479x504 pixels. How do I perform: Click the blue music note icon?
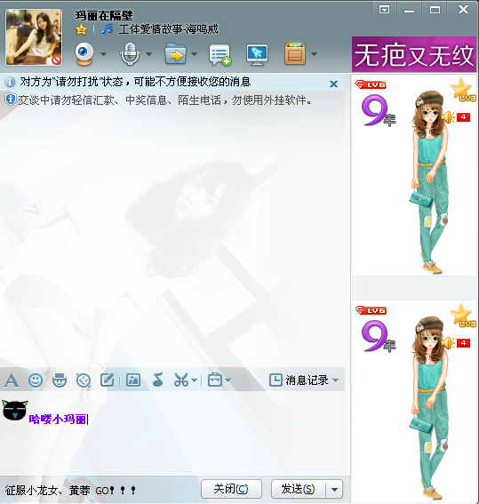pos(107,29)
